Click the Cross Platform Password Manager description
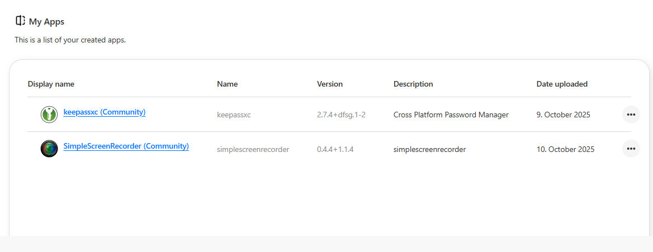 451,115
